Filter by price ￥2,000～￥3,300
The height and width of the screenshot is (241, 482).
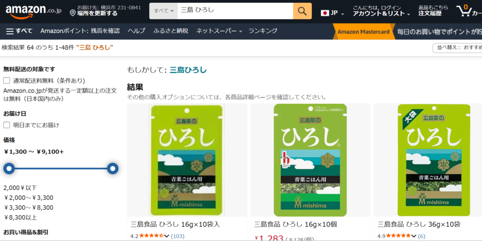tap(29, 198)
